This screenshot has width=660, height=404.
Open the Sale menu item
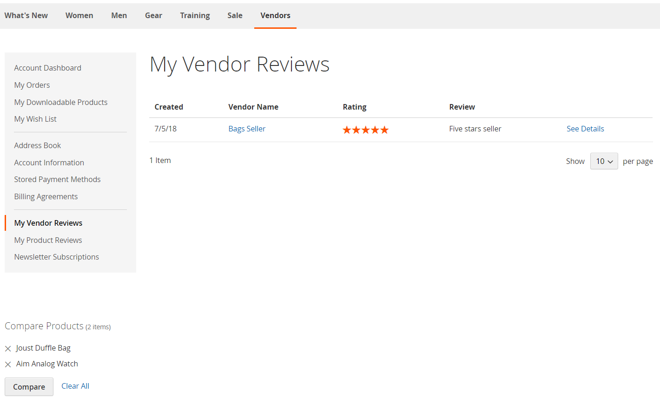(x=235, y=15)
